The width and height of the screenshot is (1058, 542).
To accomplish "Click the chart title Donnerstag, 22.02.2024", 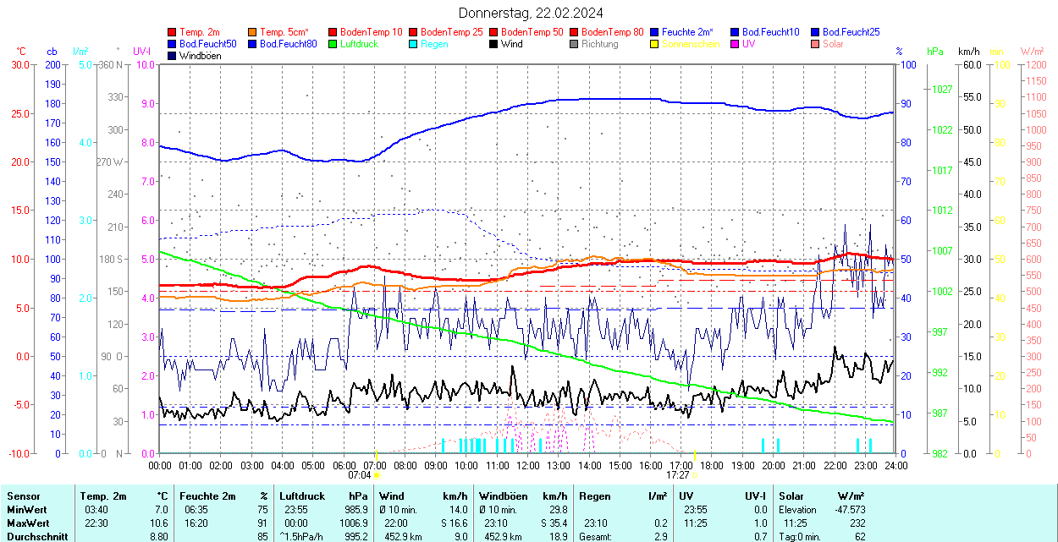I will point(532,13).
